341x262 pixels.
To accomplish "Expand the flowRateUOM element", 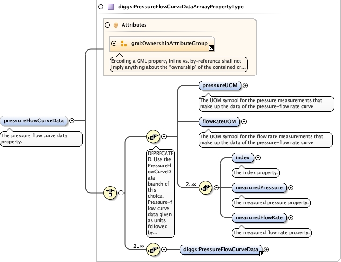I will (x=244, y=122).
